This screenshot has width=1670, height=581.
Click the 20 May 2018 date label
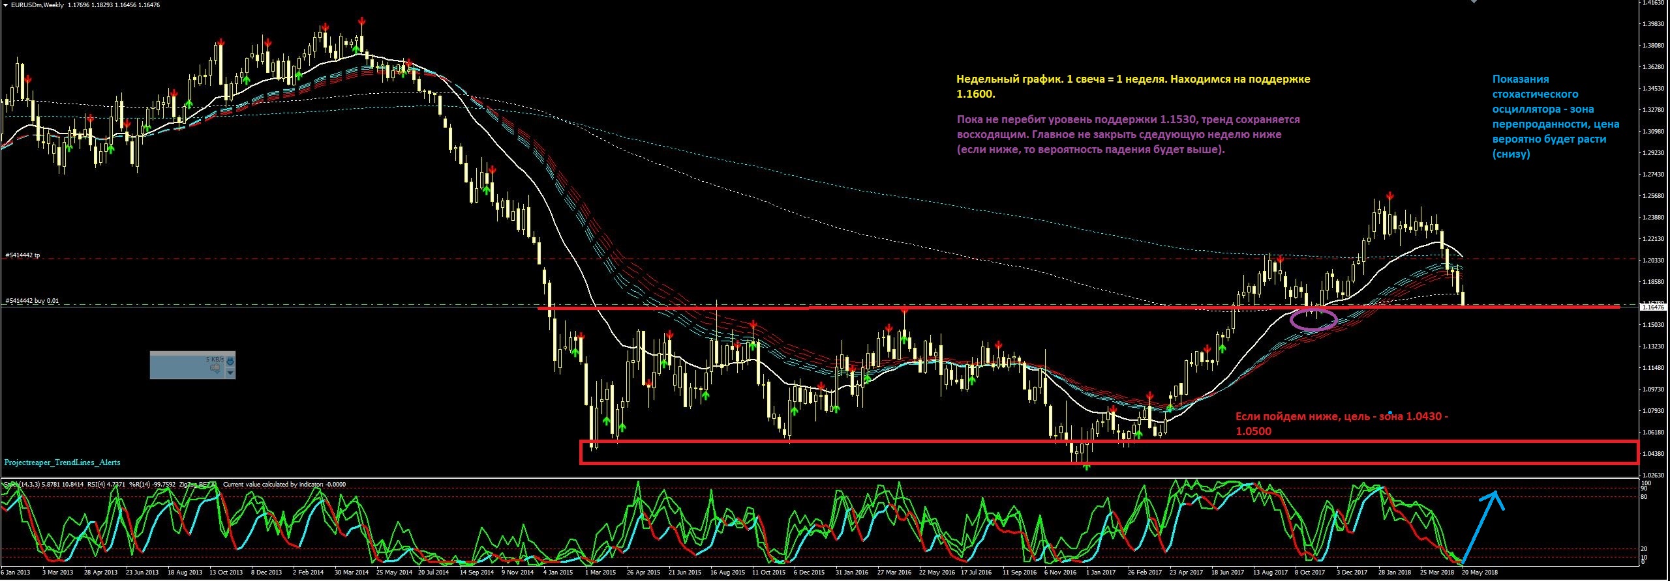tap(1479, 573)
